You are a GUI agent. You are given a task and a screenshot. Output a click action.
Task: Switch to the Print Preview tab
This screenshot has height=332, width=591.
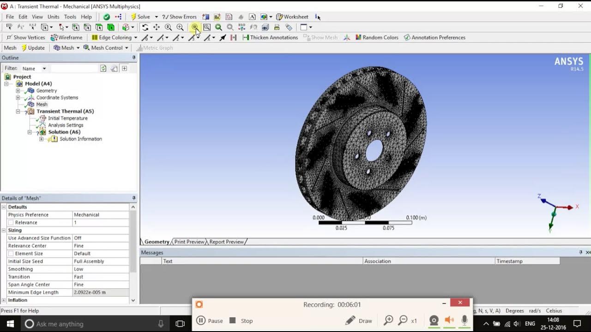(189, 242)
